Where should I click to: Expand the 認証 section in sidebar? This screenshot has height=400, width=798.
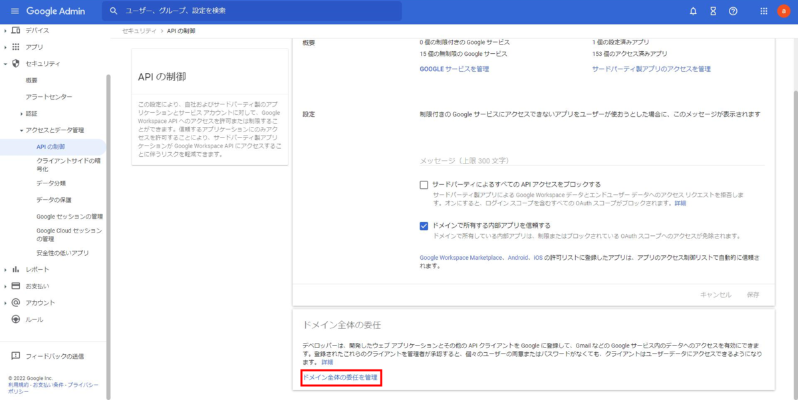click(x=22, y=114)
